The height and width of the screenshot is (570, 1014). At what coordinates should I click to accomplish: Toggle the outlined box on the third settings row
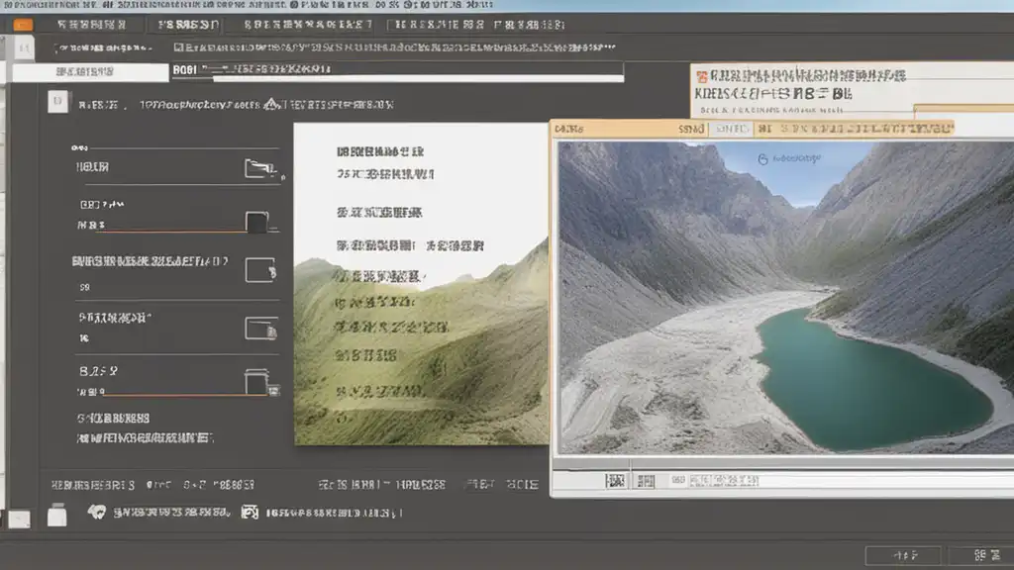coord(259,270)
